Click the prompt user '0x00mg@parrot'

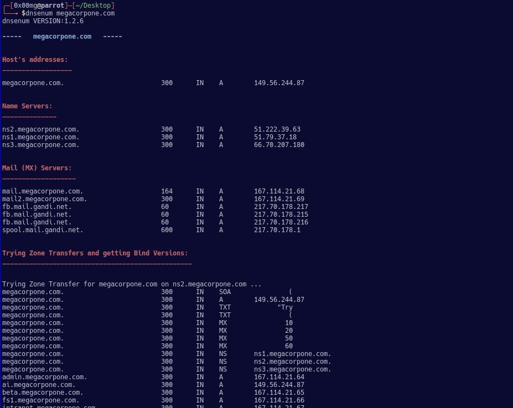(x=39, y=6)
